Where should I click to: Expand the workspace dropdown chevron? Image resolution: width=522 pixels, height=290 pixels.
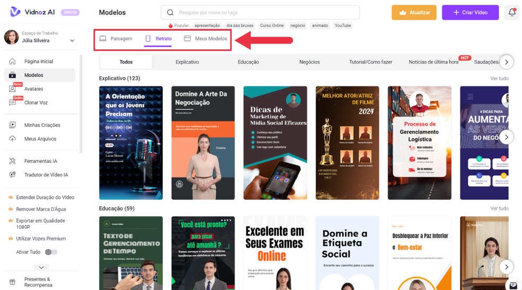pyautogui.click(x=72, y=41)
